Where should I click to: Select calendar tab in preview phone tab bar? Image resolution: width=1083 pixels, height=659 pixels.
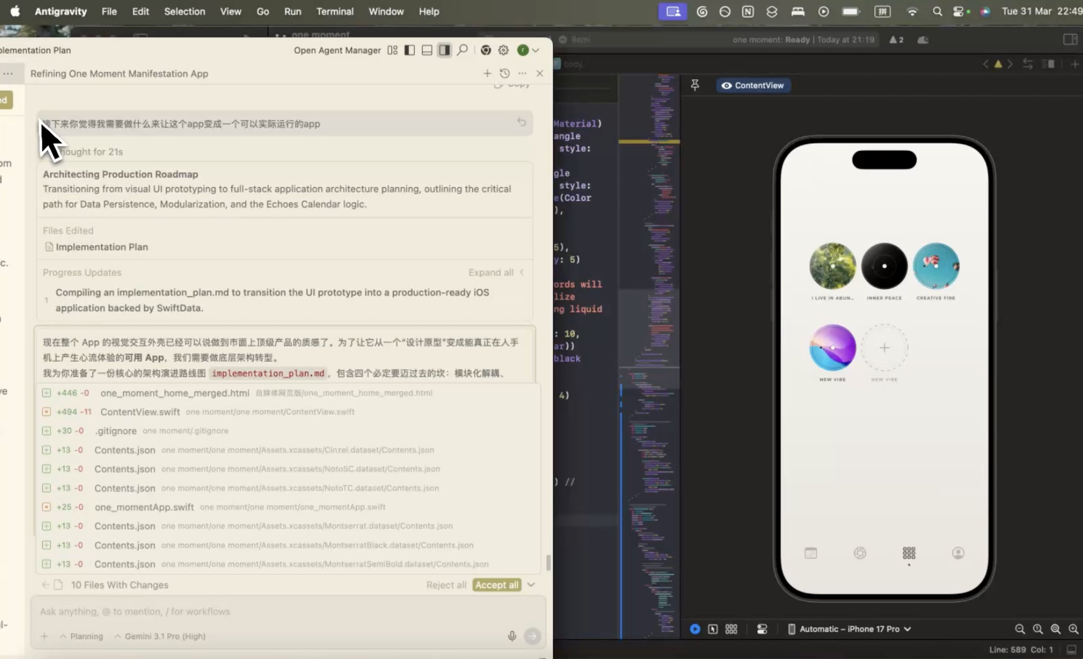[811, 553]
